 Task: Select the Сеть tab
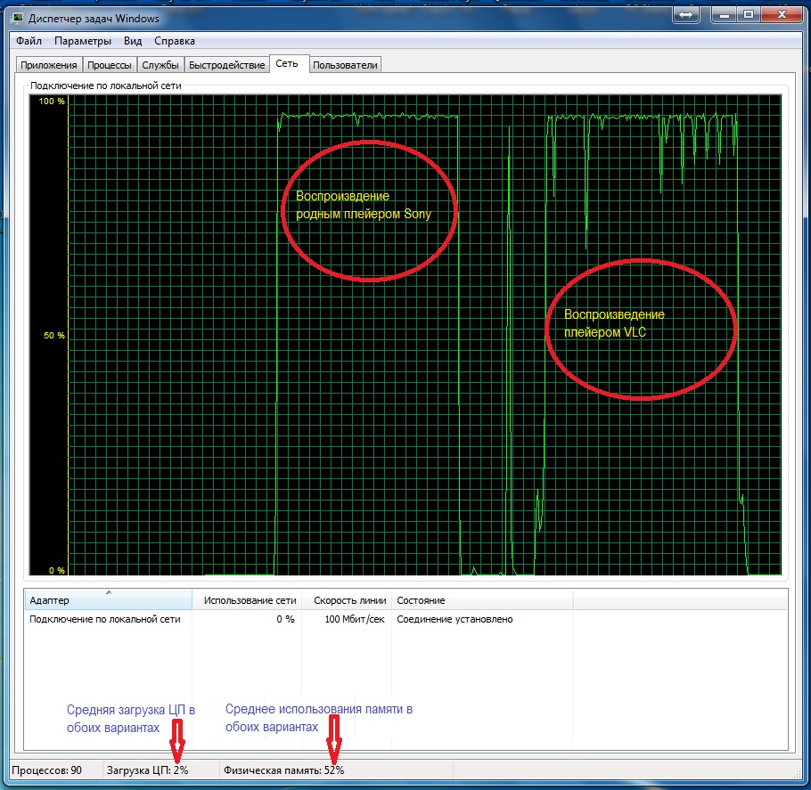point(288,64)
